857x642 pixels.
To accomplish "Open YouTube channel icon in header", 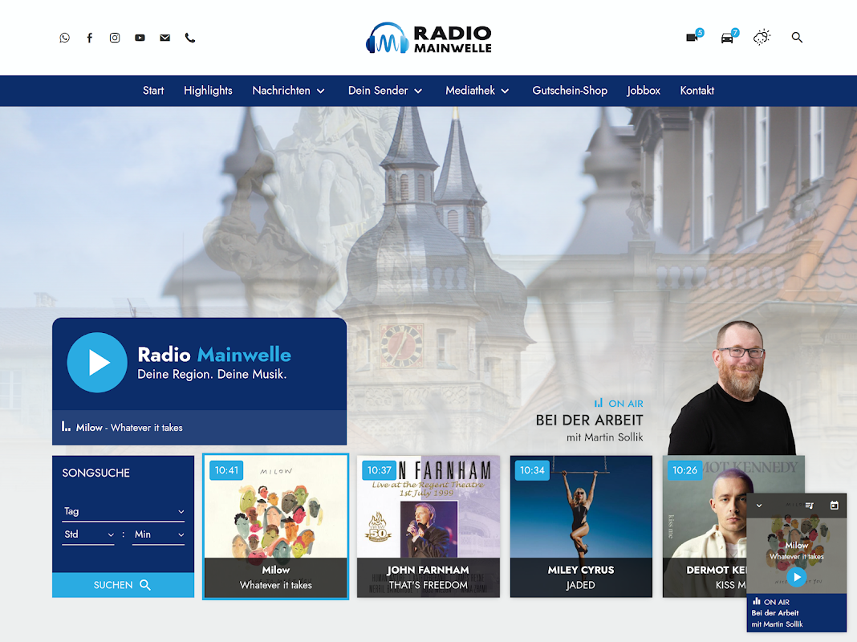I will (x=140, y=38).
